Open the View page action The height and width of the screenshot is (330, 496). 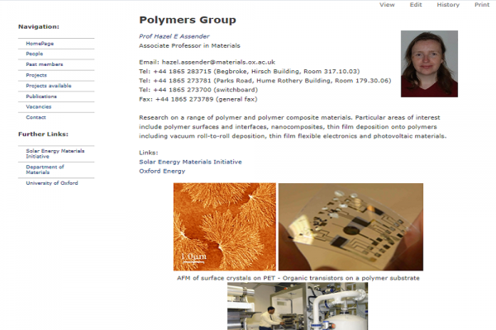387,5
